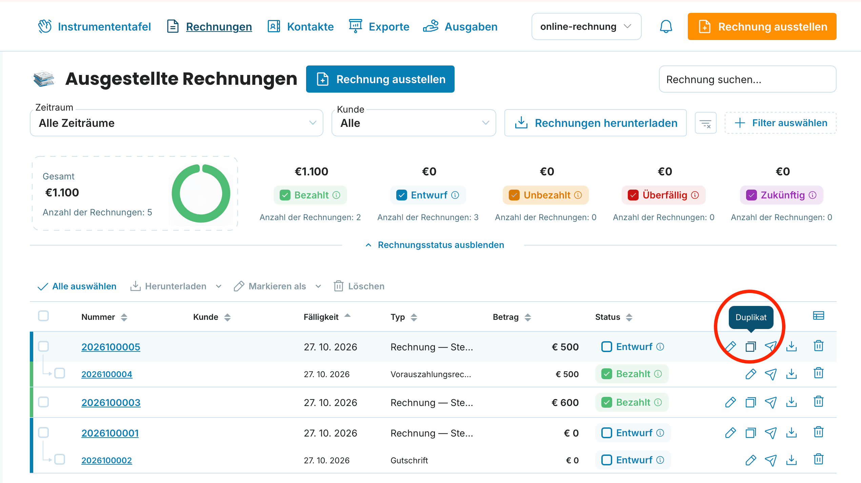Viewport: 861px width, 483px height.
Task: Edit invoice 2026100005 with the pencil icon
Action: click(x=730, y=346)
